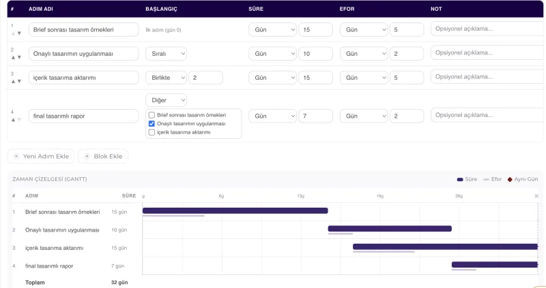Open effort unit dropdown for Brief sonrası row
The width and height of the screenshot is (546, 288).
(364, 29)
